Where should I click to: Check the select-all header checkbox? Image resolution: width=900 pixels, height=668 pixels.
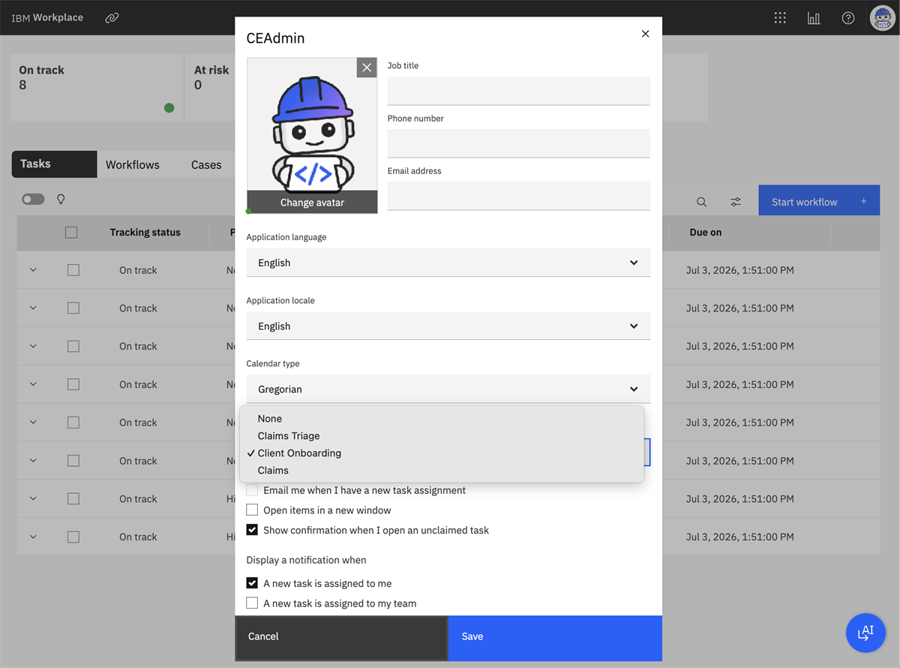pyautogui.click(x=71, y=233)
